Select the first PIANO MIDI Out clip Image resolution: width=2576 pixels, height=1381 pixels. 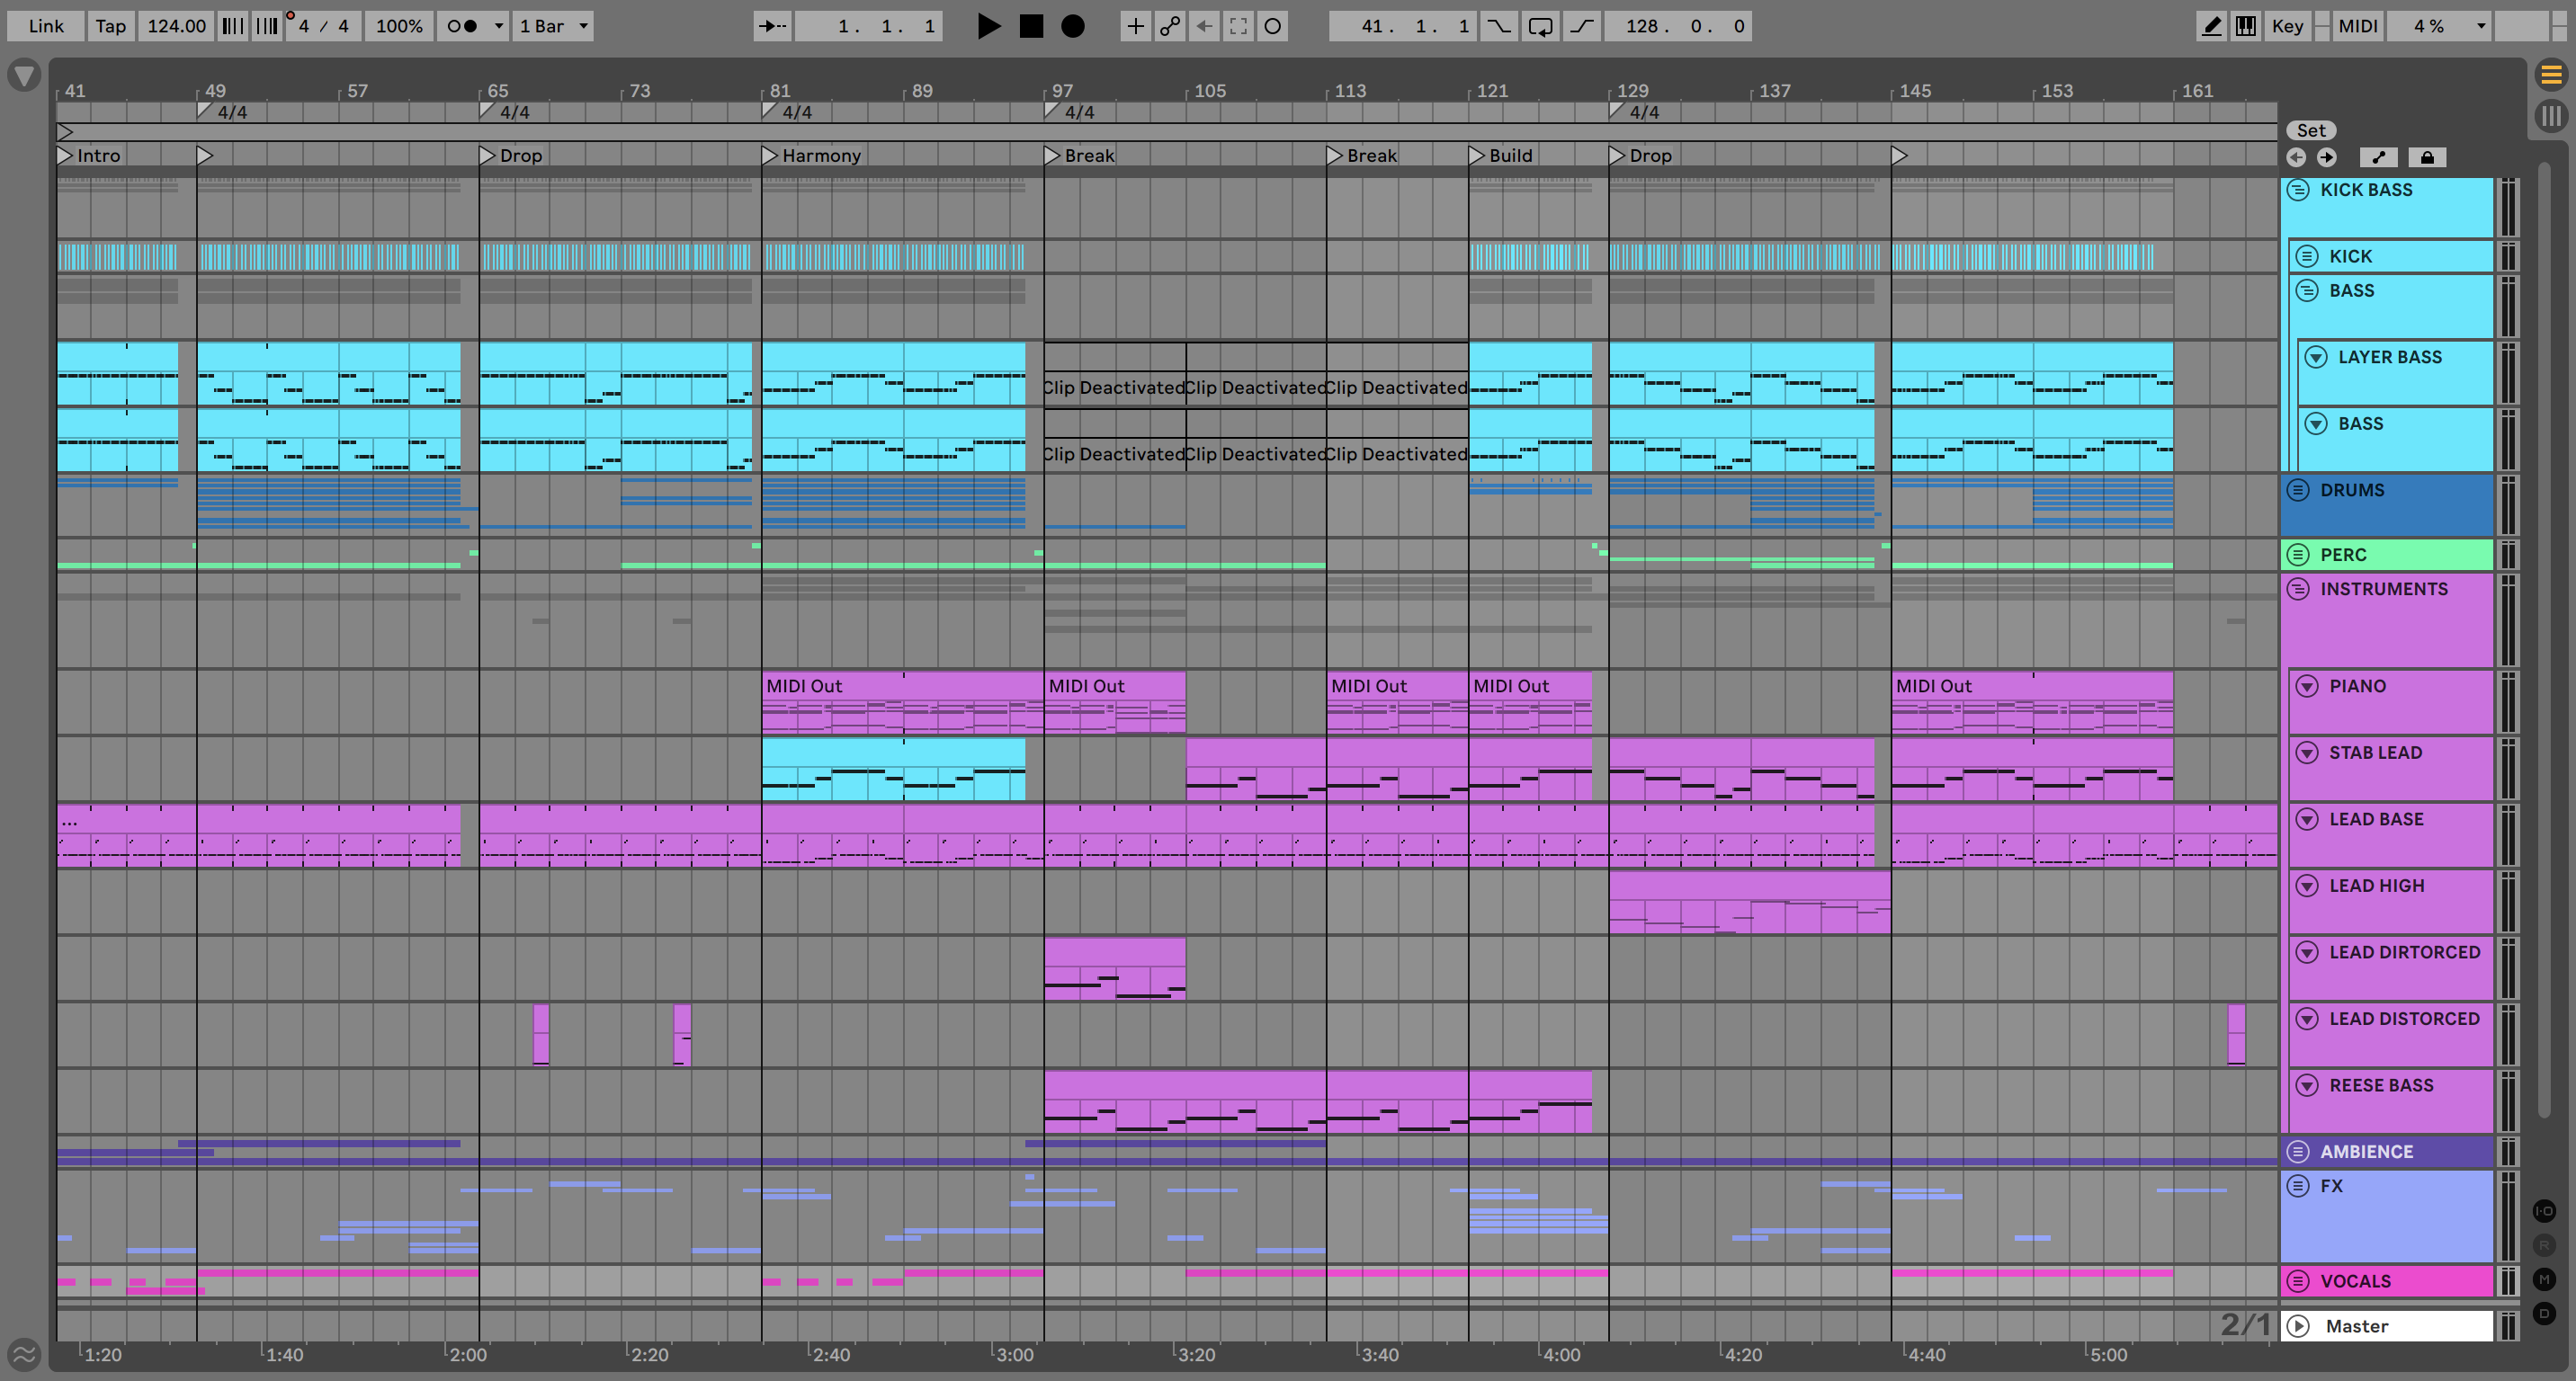902,702
